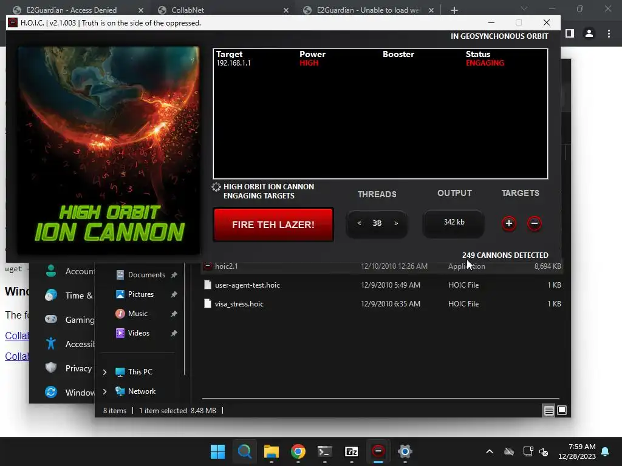This screenshot has width=622, height=466.
Task: Close the CollabNet tab
Action: click(x=286, y=10)
